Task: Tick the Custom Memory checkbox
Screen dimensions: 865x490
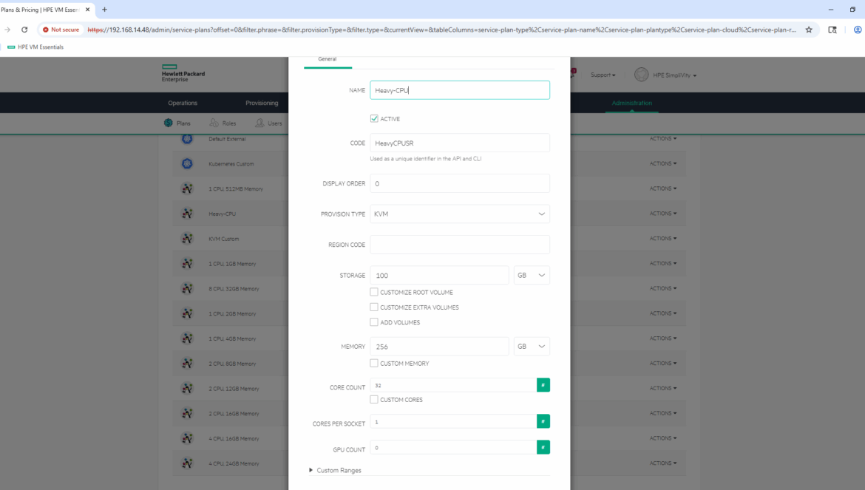Action: click(374, 363)
